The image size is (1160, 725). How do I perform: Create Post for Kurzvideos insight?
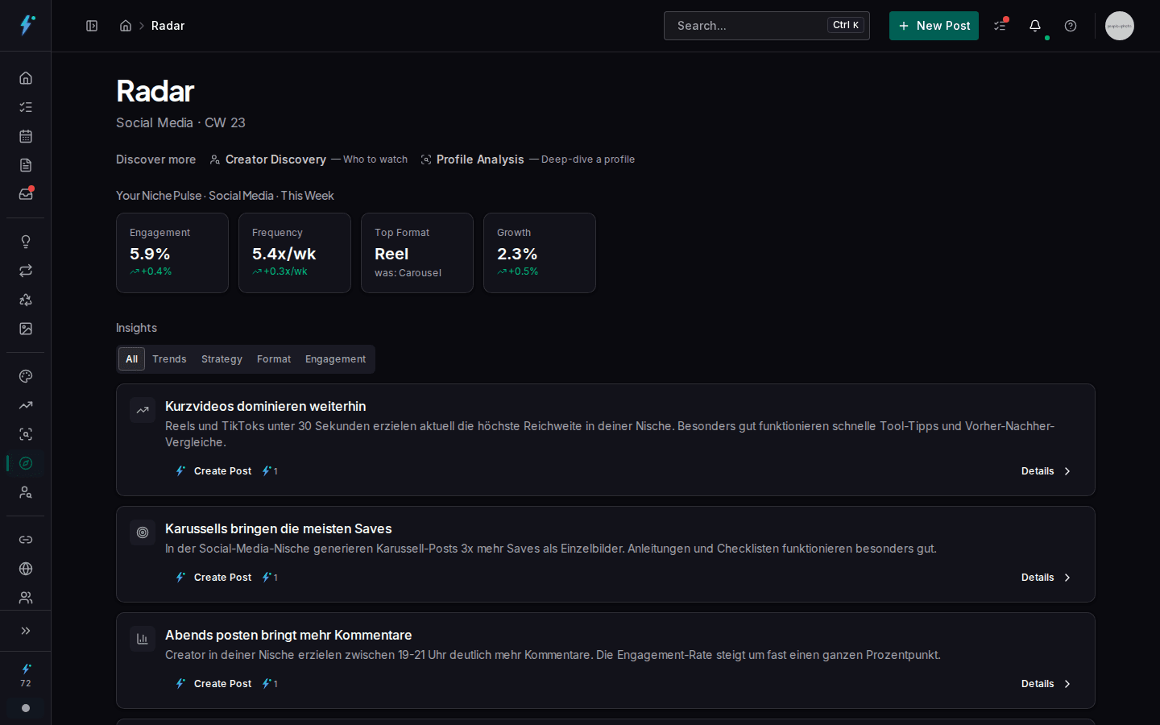pyautogui.click(x=213, y=471)
